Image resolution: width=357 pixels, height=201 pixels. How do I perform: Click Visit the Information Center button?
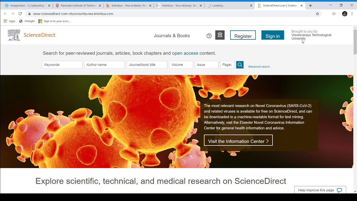tap(238, 140)
